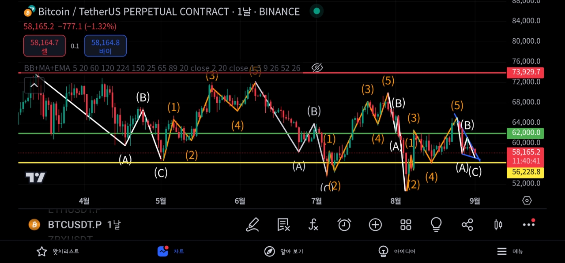Toggle indicator visibility eye icon
The width and height of the screenshot is (565, 263).
[317, 68]
